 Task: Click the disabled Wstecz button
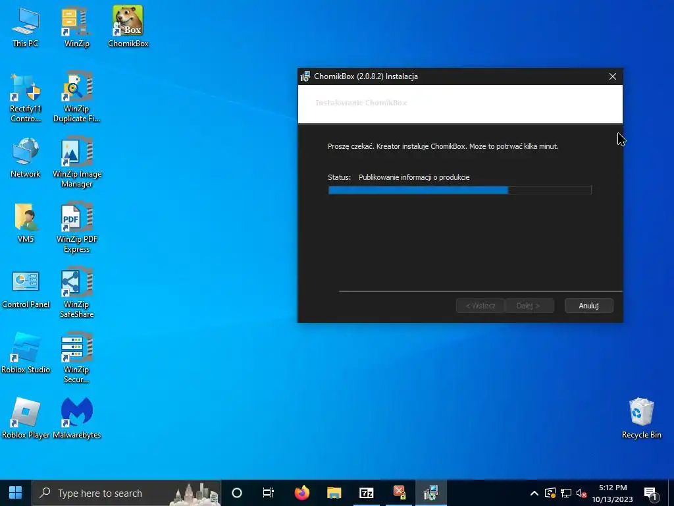pos(480,306)
